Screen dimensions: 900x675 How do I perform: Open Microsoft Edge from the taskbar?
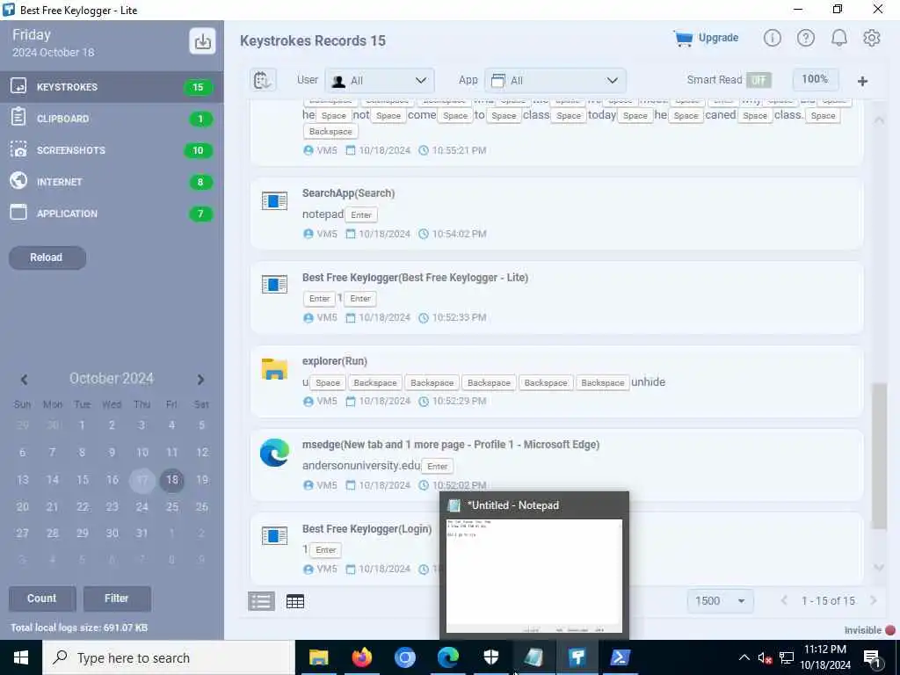[447, 657]
